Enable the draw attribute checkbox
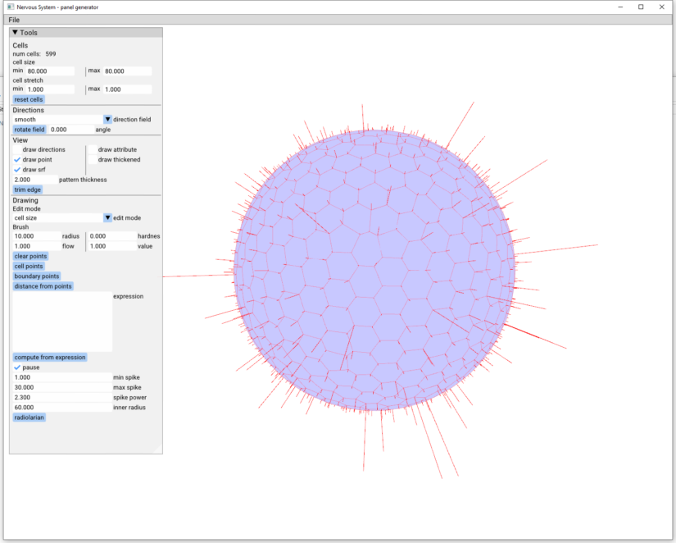This screenshot has width=676, height=543. [93, 150]
